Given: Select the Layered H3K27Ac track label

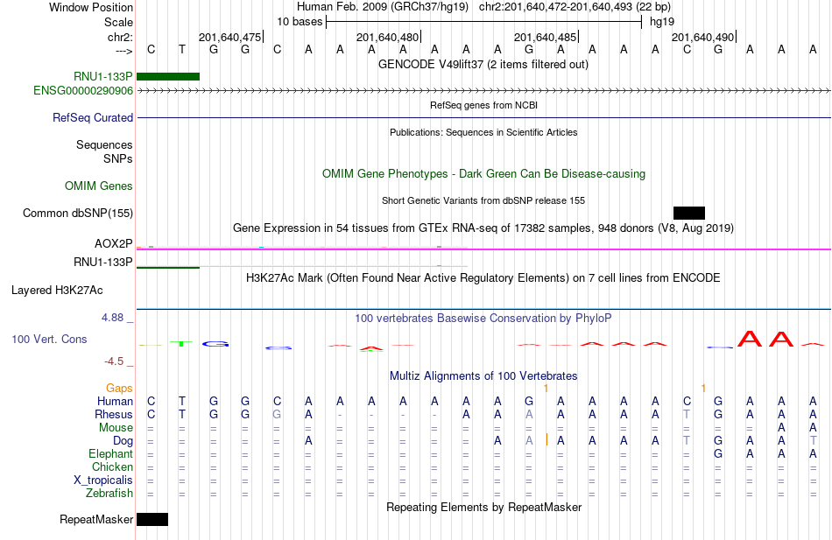Looking at the screenshot, I should pos(57,291).
